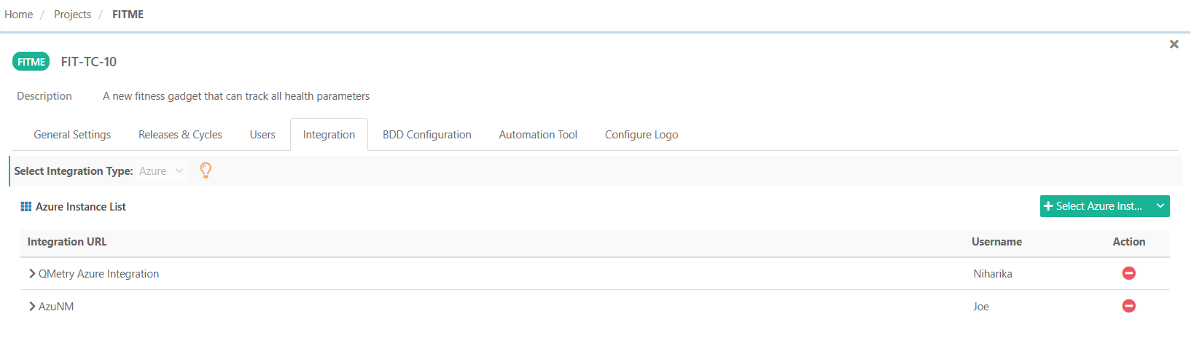The width and height of the screenshot is (1194, 338).
Task: Go to the Users tab
Action: click(x=262, y=135)
